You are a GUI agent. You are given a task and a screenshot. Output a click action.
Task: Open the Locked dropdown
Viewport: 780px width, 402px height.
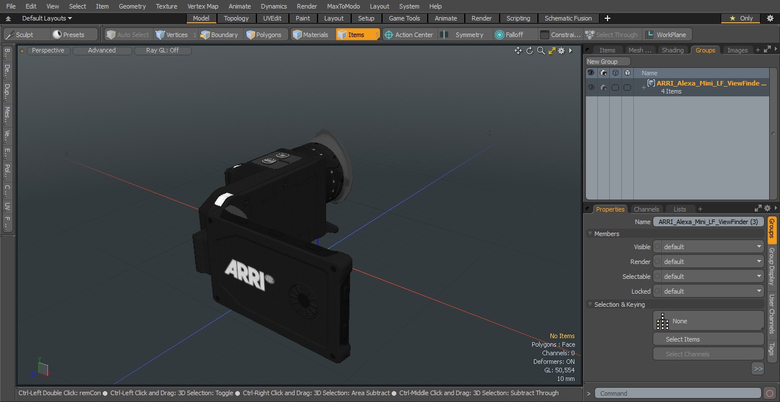[x=708, y=291]
